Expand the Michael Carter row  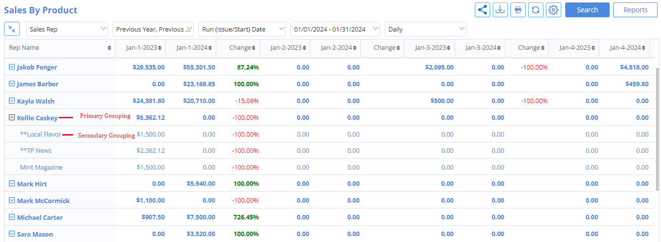coord(12,217)
